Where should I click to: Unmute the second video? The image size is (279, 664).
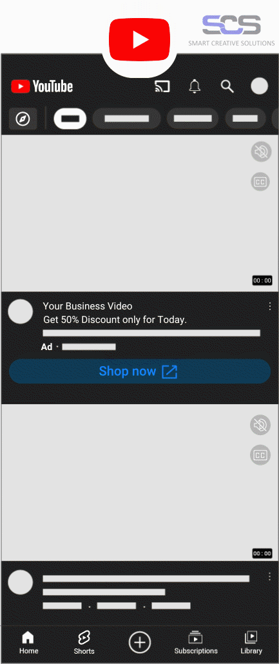260,425
